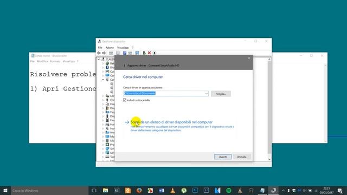The height and width of the screenshot is (195, 347).
Task: Open Spotify from the taskbar
Action: [229, 190]
